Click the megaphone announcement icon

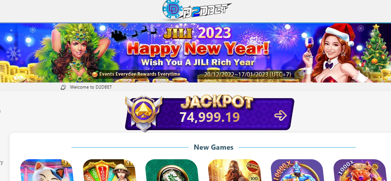(63, 87)
